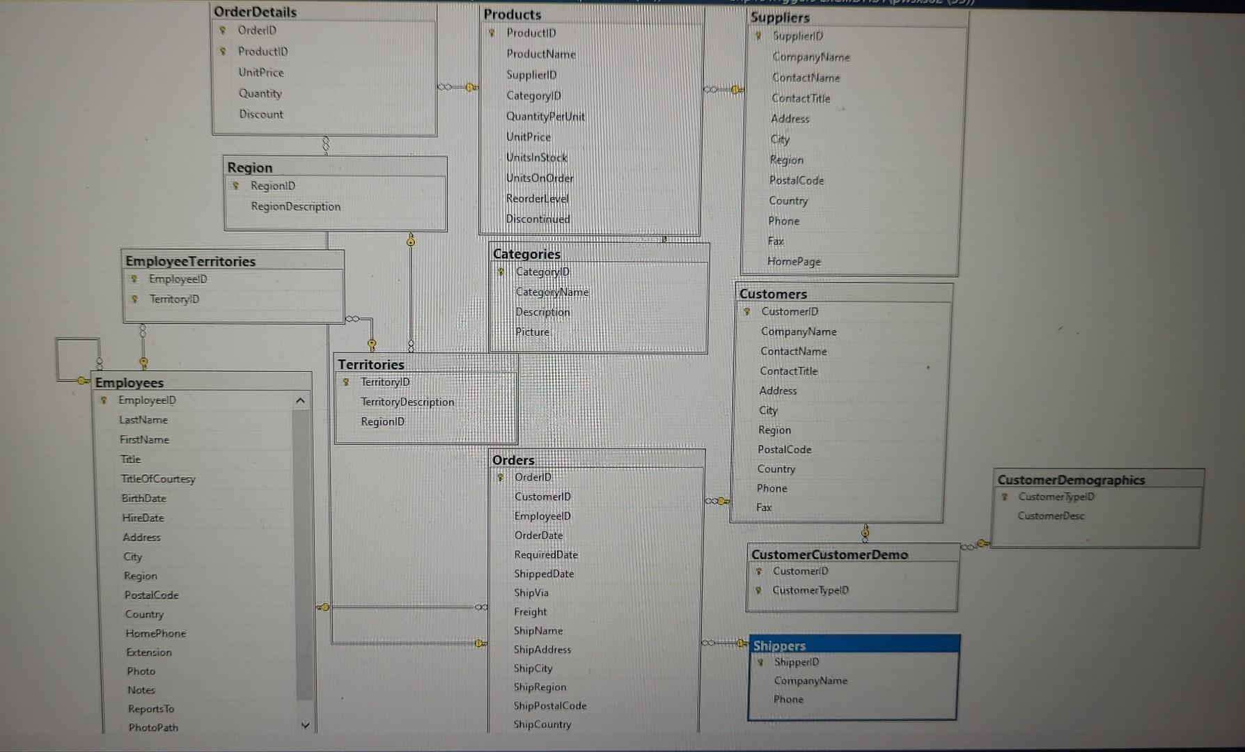Click the key icon beside OrderID in OrderDetails
Screen dimensions: 1245x752
(223, 31)
